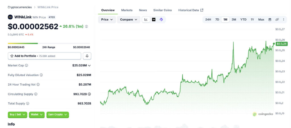Click the chart link share icon
Image resolution: width=291 pixels, height=128 pixels.
tap(277, 19)
